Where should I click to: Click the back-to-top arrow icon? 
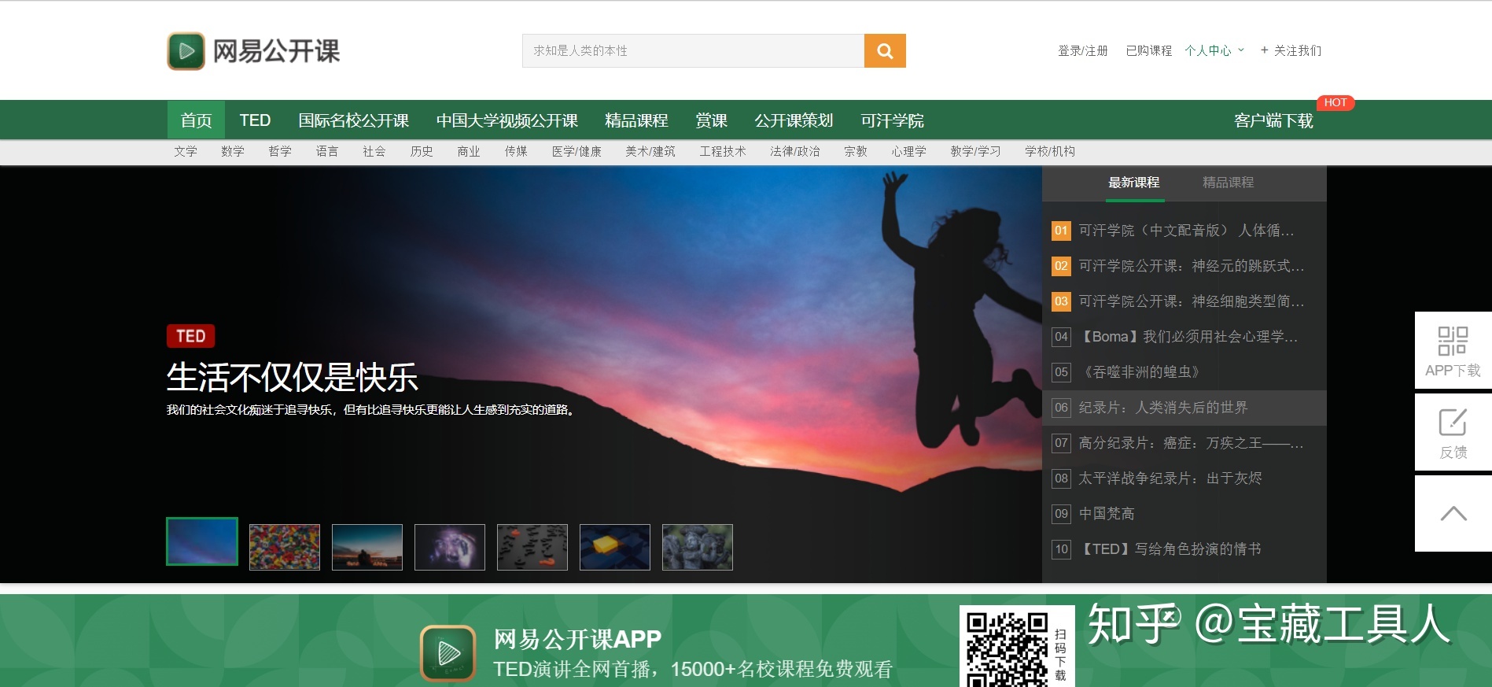[1452, 514]
